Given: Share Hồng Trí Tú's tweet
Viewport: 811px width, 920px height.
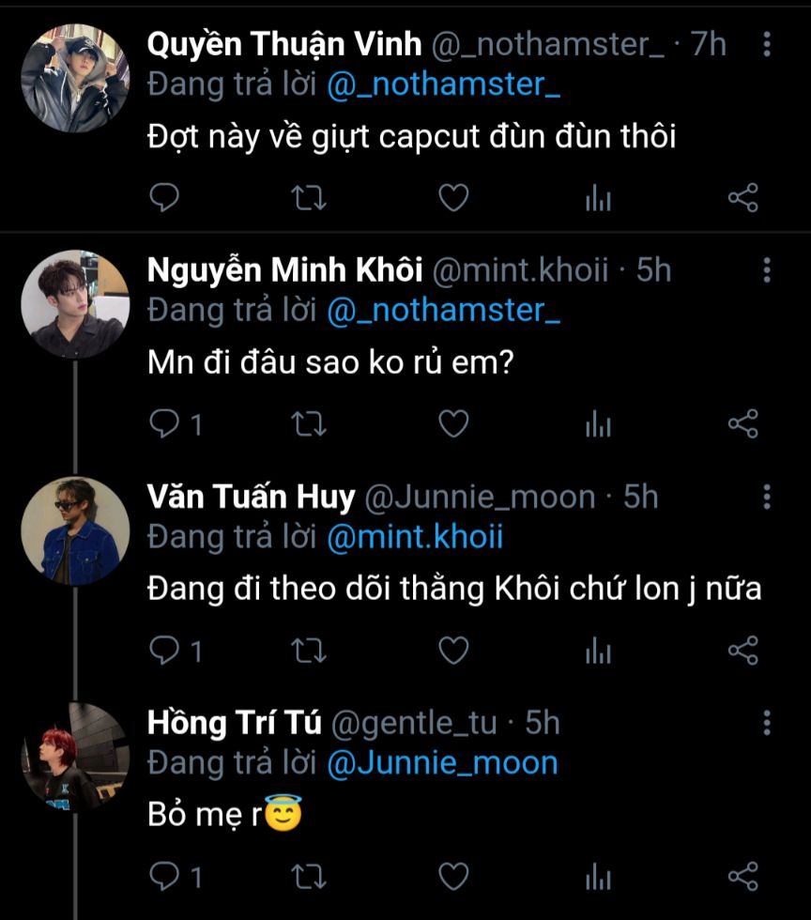Looking at the screenshot, I should [x=743, y=877].
